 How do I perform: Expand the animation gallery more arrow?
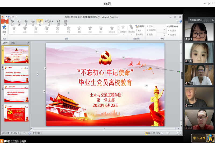119,33
